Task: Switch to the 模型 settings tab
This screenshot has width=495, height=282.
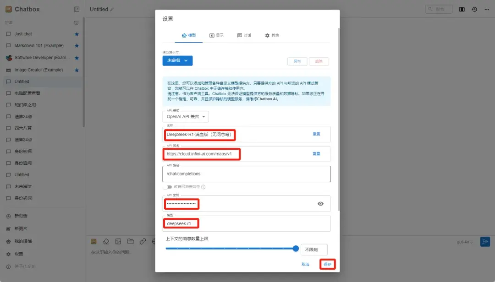Action: click(x=189, y=35)
